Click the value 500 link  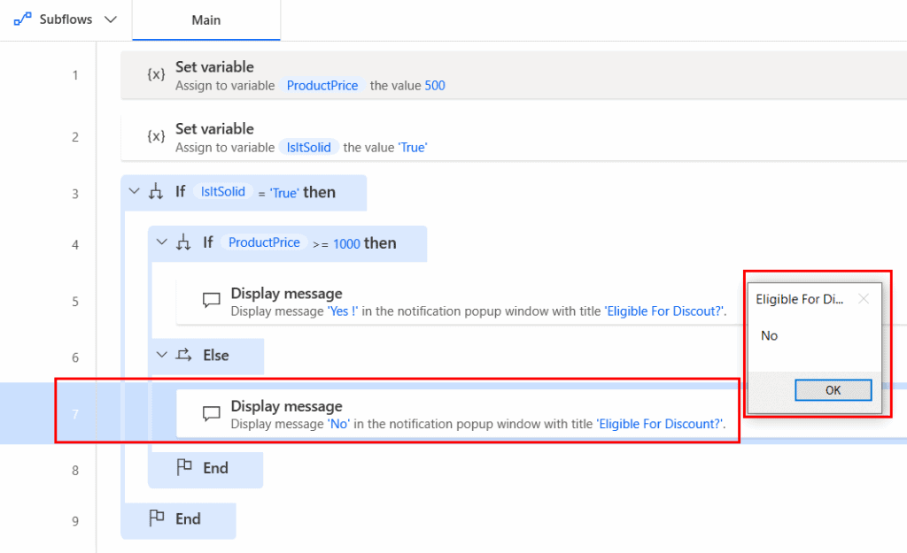435,86
